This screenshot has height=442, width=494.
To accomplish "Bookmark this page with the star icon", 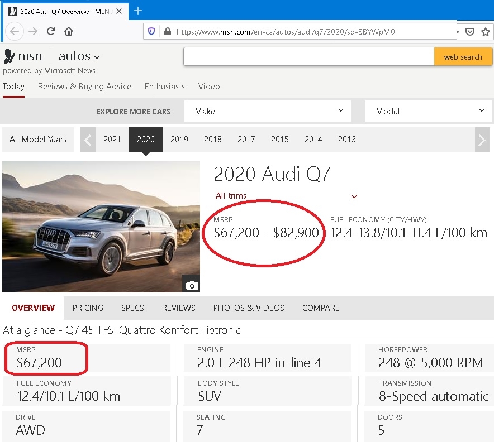I will click(486, 32).
